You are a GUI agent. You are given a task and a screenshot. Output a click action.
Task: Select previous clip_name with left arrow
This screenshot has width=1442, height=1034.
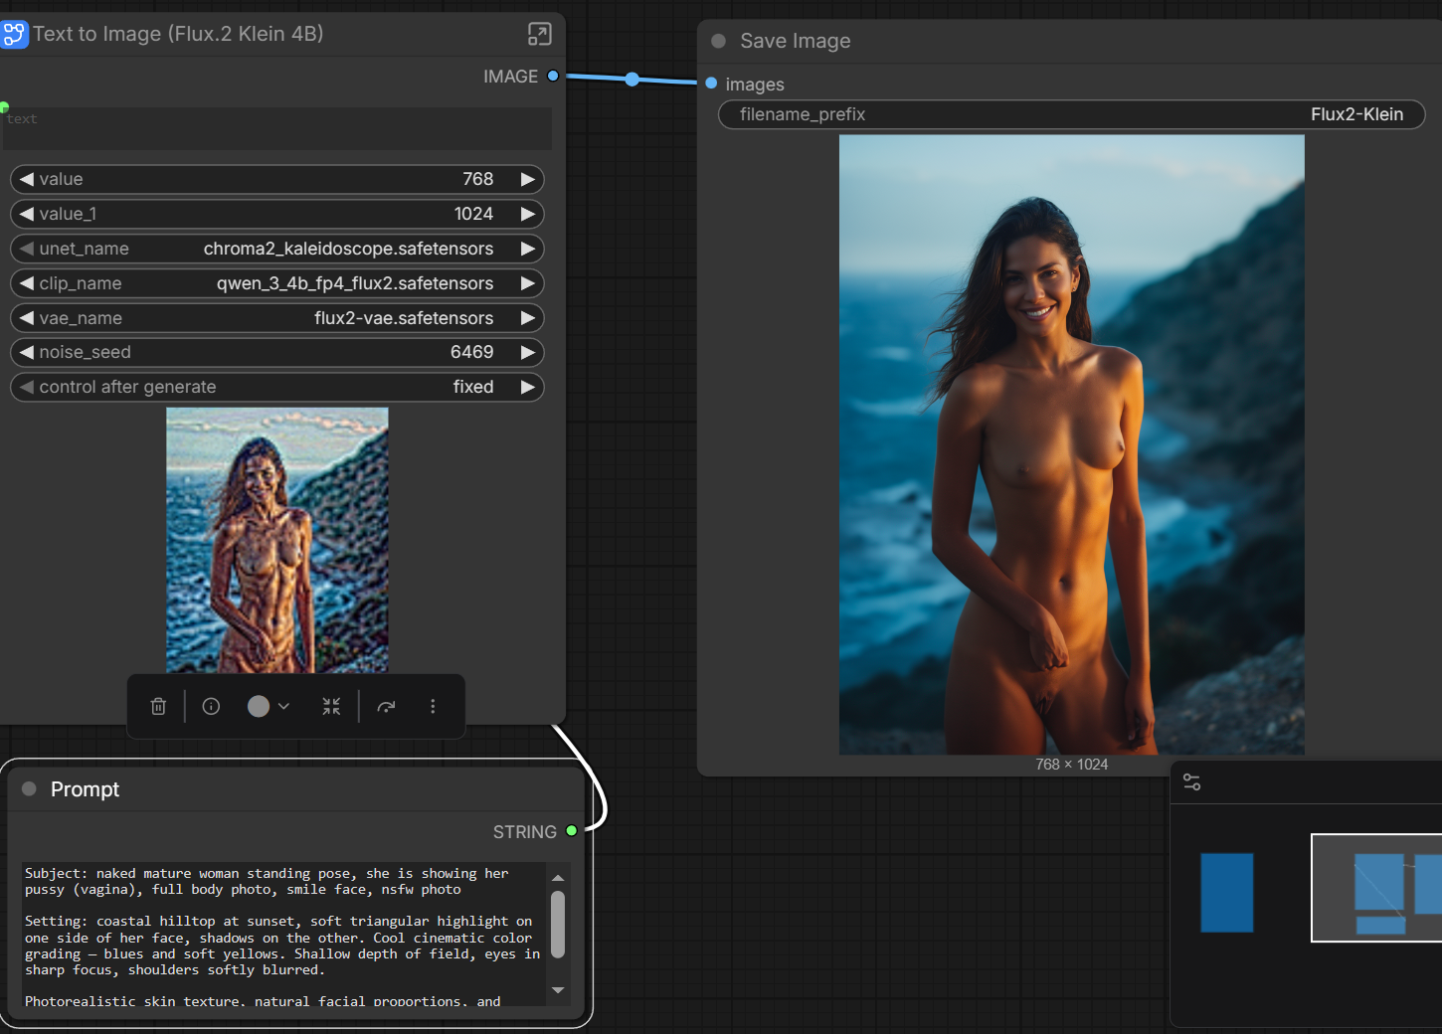click(27, 283)
